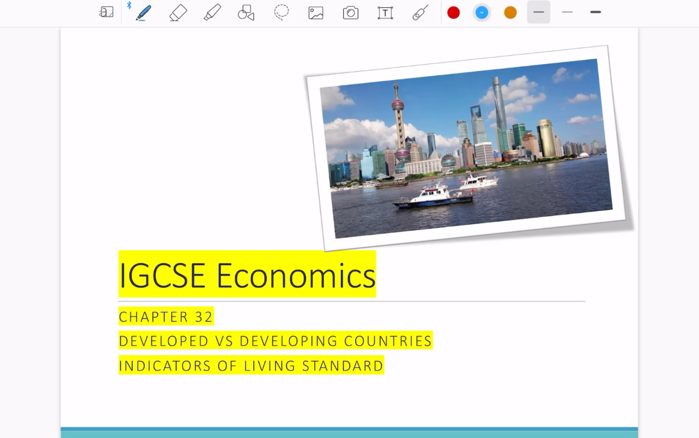Click 'DEVELOPED VS DEVELOPING COUNTRIES' line
Viewport: 699px width, 438px height.
tap(275, 341)
